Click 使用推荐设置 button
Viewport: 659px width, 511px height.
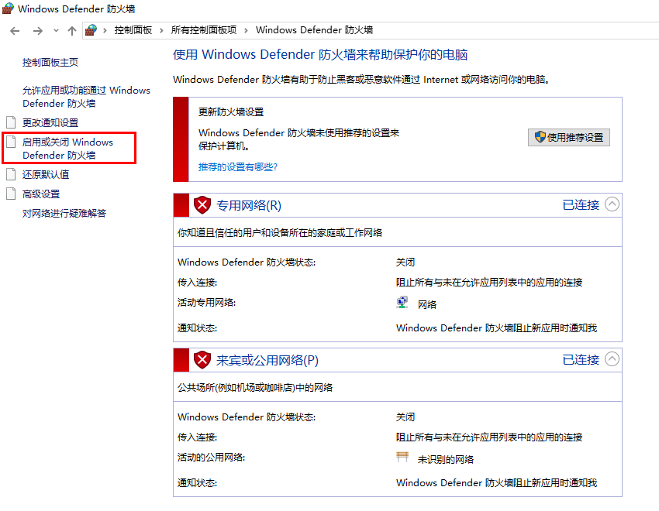tap(568, 137)
